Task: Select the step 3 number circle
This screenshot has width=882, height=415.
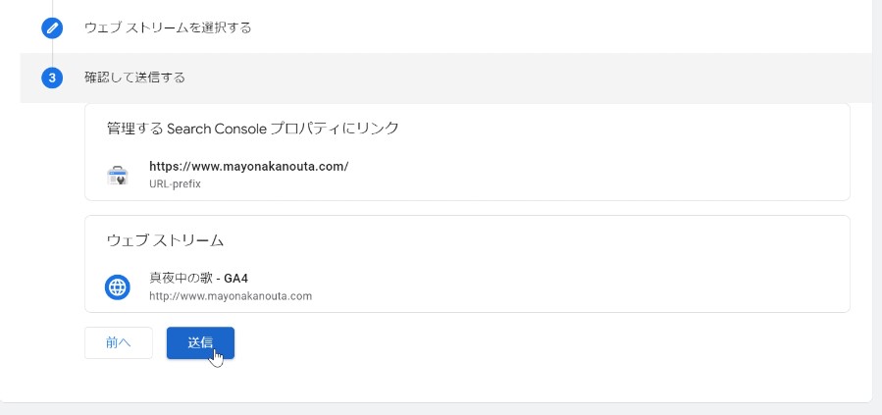Action: tap(52, 78)
